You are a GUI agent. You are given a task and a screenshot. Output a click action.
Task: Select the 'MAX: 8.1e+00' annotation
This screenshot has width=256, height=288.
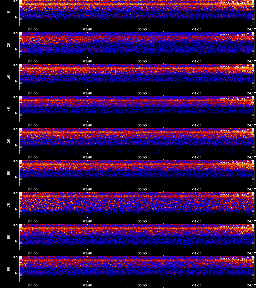[x=234, y=259]
